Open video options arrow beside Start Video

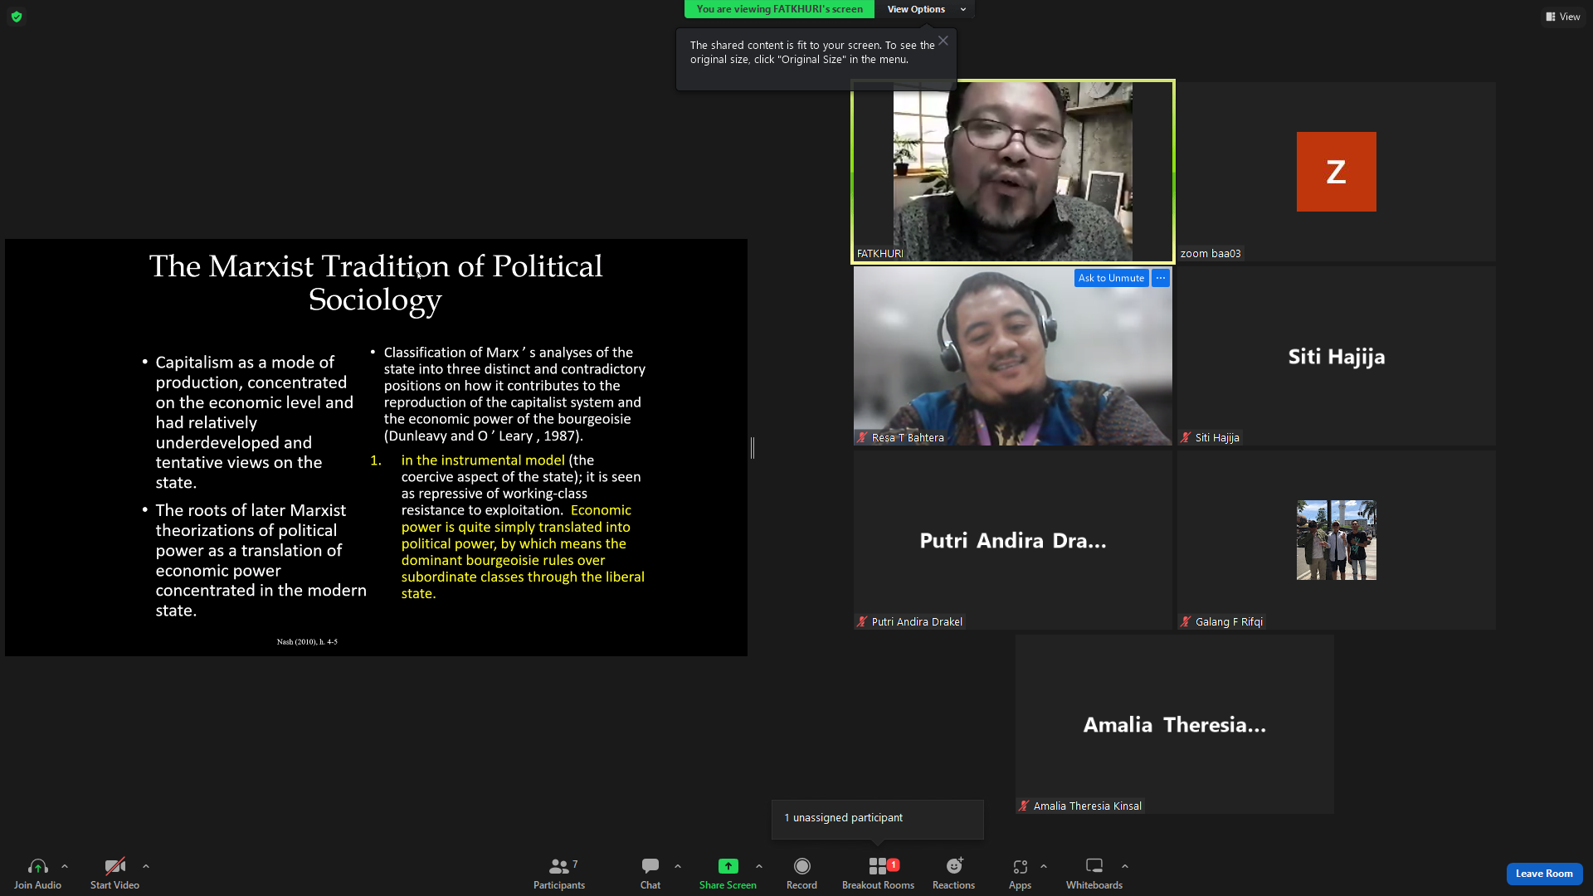[146, 866]
